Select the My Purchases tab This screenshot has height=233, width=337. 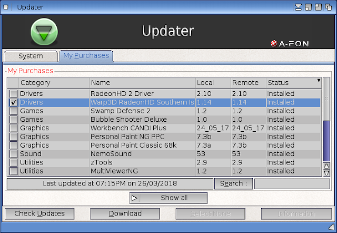86,56
